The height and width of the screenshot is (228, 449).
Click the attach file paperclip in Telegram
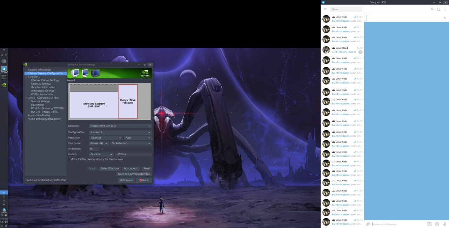pyautogui.click(x=368, y=224)
